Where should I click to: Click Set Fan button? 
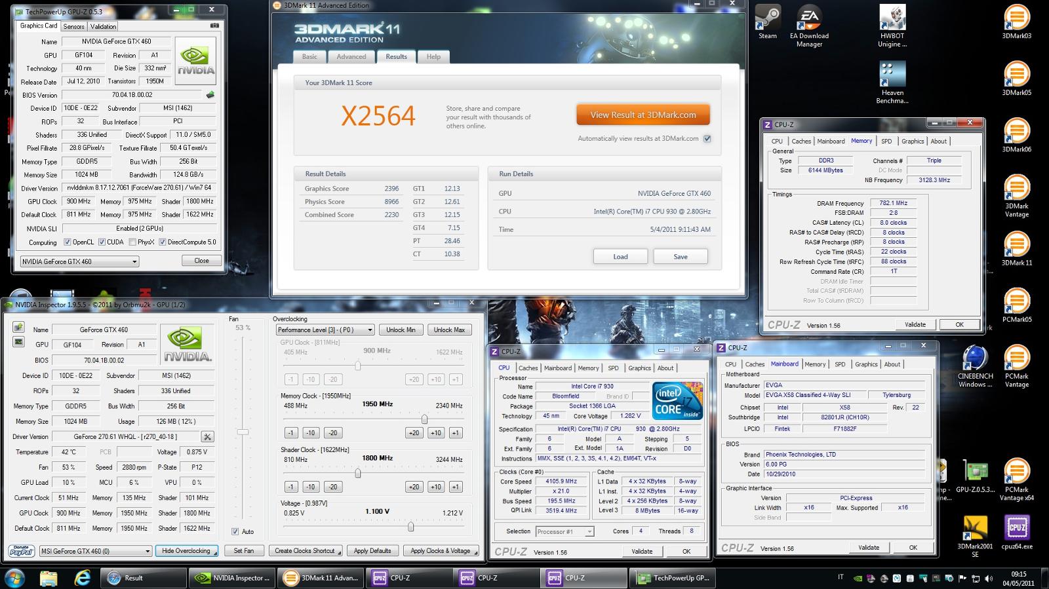(x=244, y=551)
